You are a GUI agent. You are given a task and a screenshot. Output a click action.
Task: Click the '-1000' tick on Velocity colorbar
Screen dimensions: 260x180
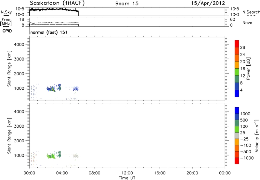tap(247, 158)
